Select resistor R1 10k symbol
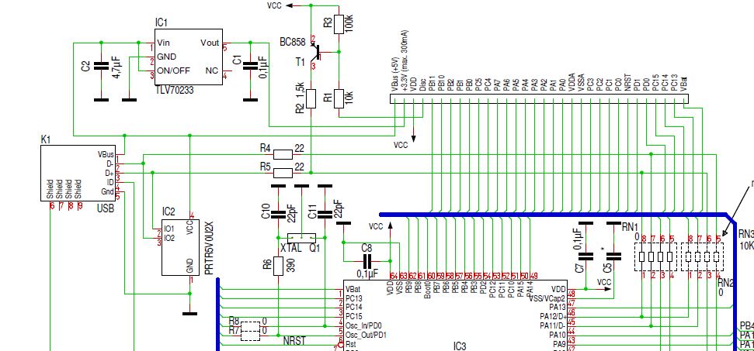The width and height of the screenshot is (754, 351). point(339,98)
